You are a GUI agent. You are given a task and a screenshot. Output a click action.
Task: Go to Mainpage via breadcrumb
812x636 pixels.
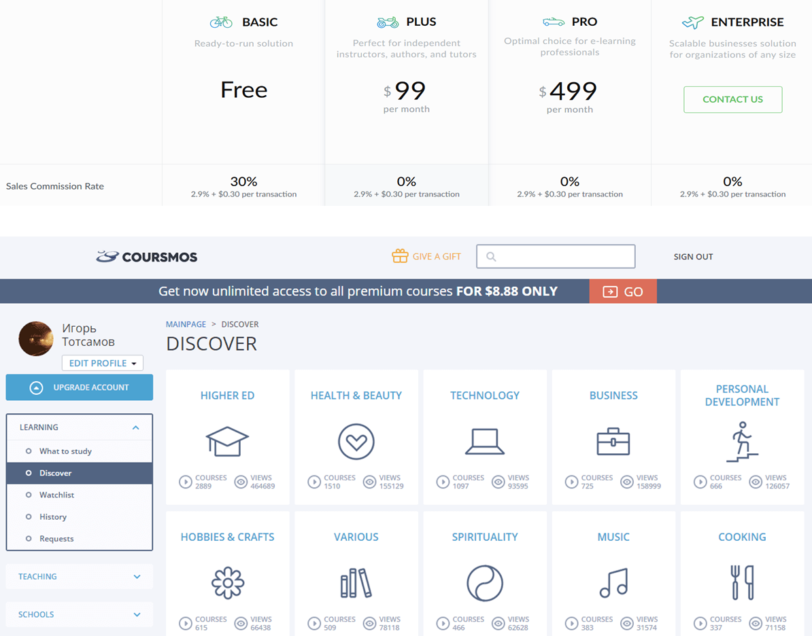(186, 325)
